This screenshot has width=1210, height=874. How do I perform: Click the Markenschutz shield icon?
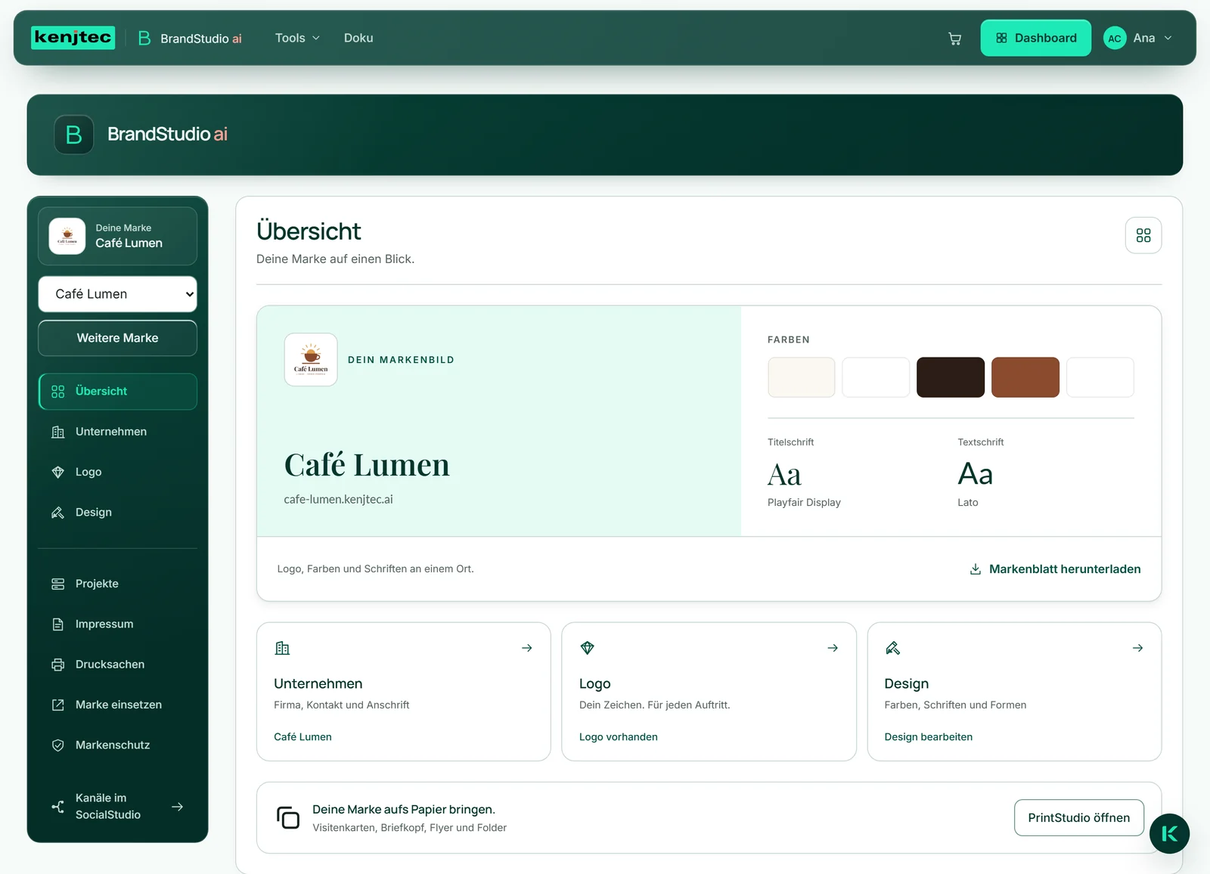[57, 745]
